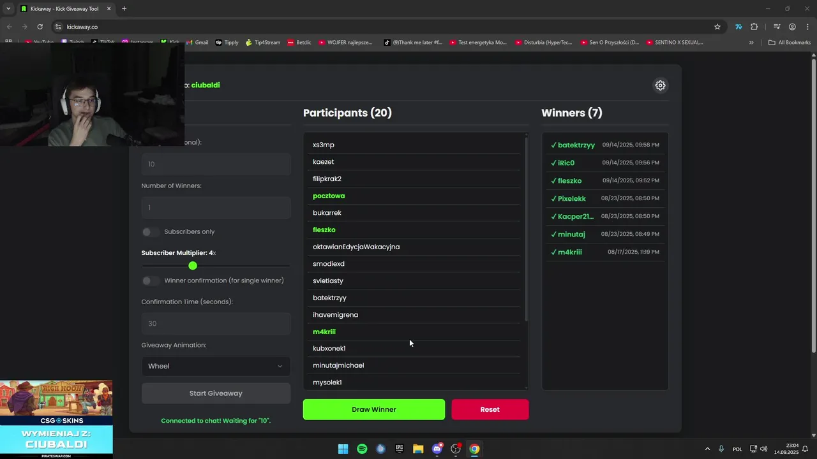This screenshot has width=817, height=459.
Task: Open the media controls icon in toolbar
Action: click(x=777, y=27)
